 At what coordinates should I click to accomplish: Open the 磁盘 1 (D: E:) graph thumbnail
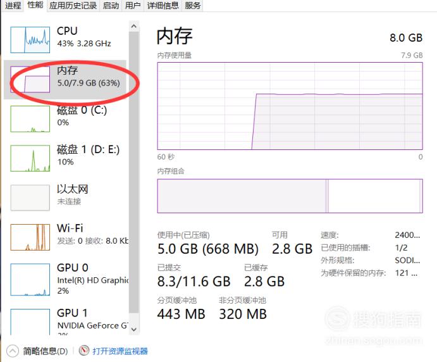pos(30,158)
